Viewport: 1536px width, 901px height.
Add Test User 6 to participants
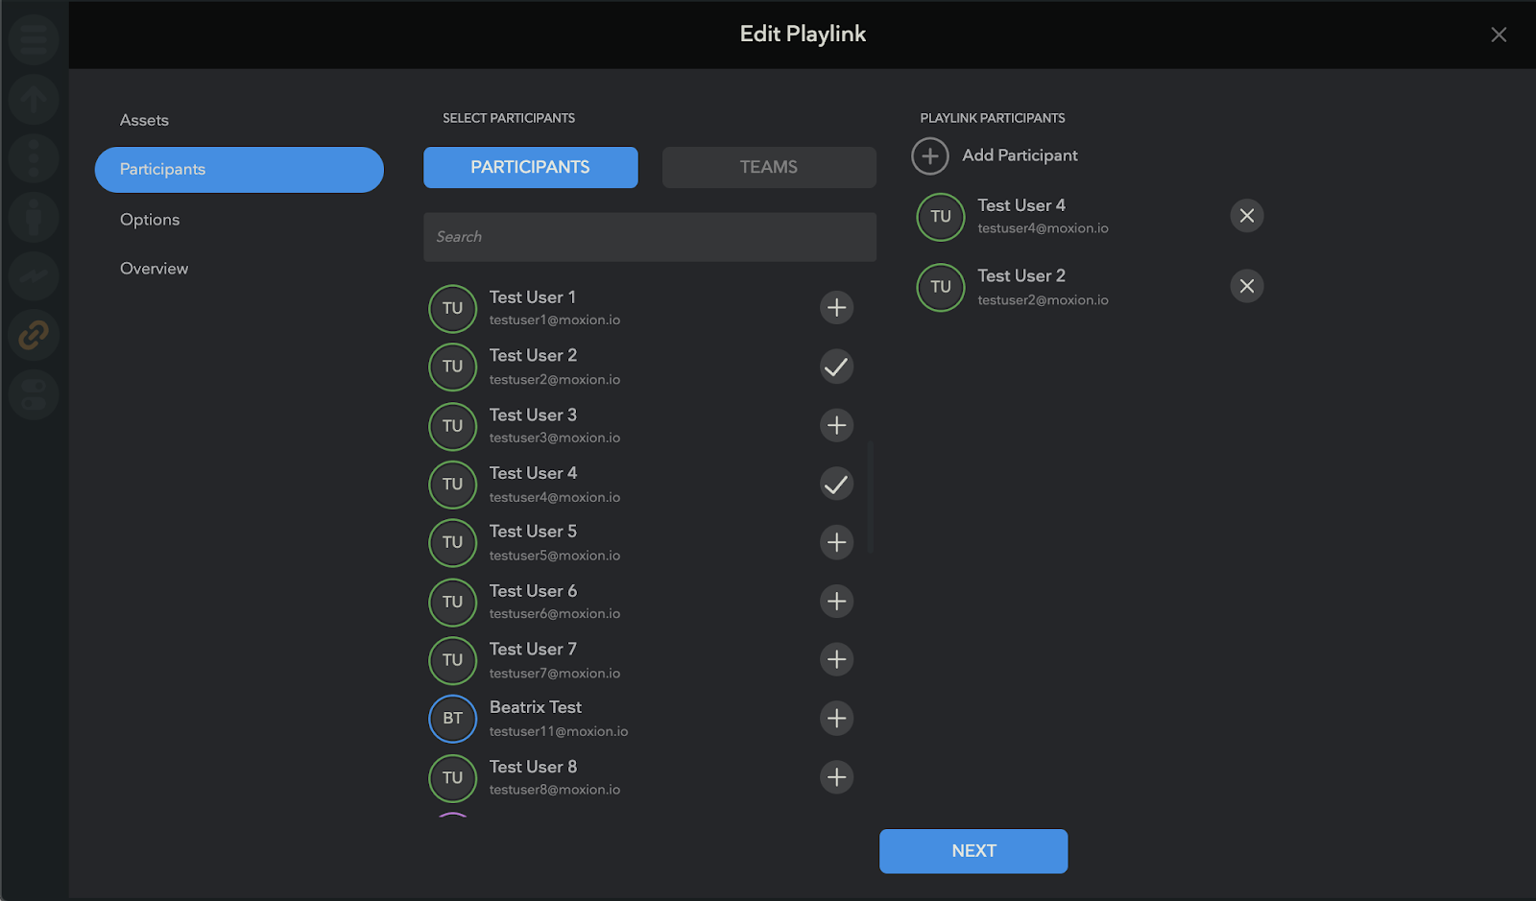(836, 601)
